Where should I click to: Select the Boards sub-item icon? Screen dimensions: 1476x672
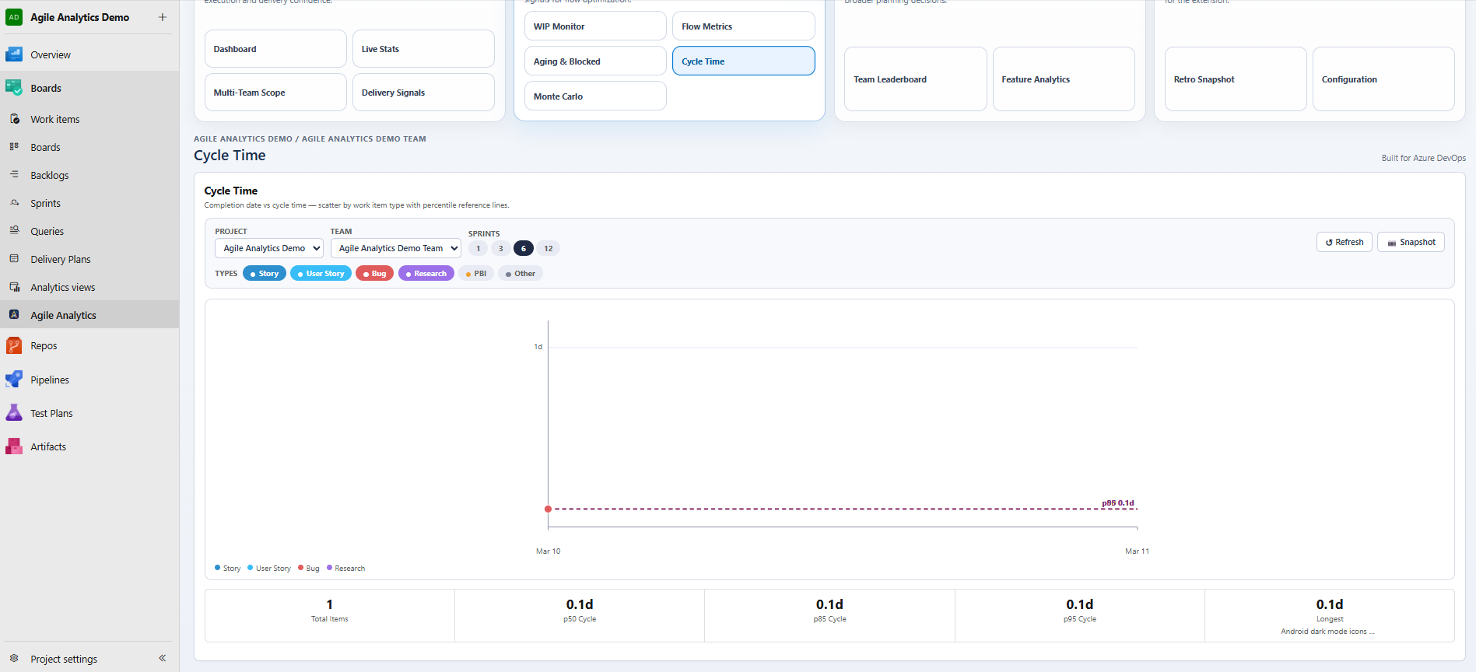point(14,147)
